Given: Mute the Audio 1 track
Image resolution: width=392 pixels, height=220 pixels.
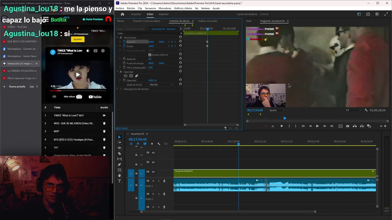Looking at the screenshot, I should coord(153,181).
